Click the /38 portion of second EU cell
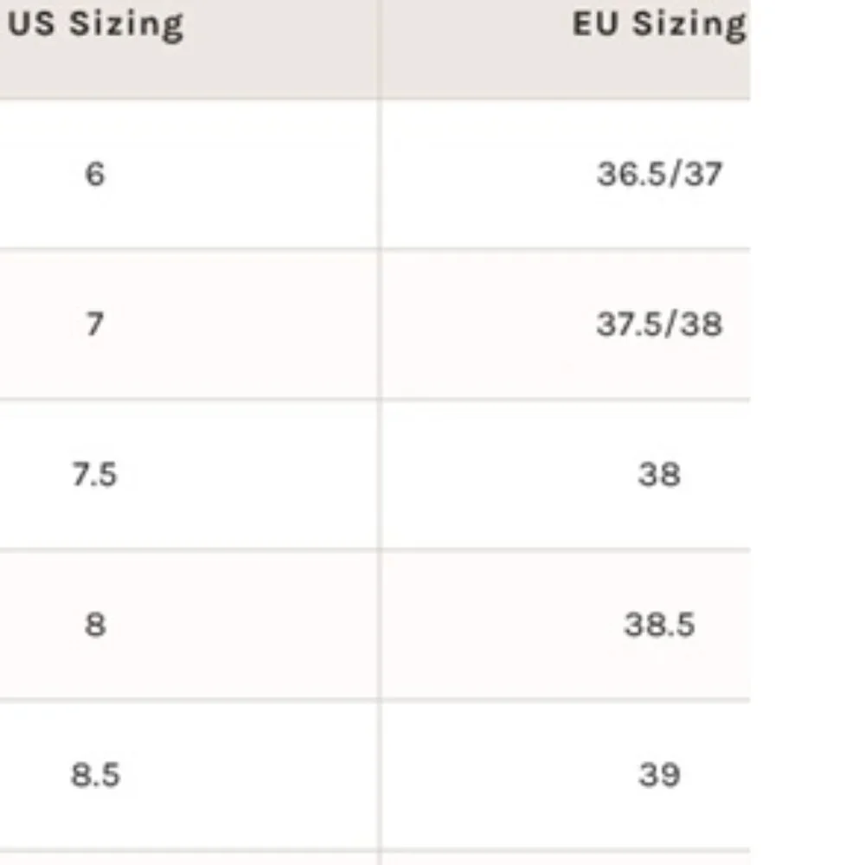Image resolution: width=865 pixels, height=865 pixels. click(x=695, y=324)
